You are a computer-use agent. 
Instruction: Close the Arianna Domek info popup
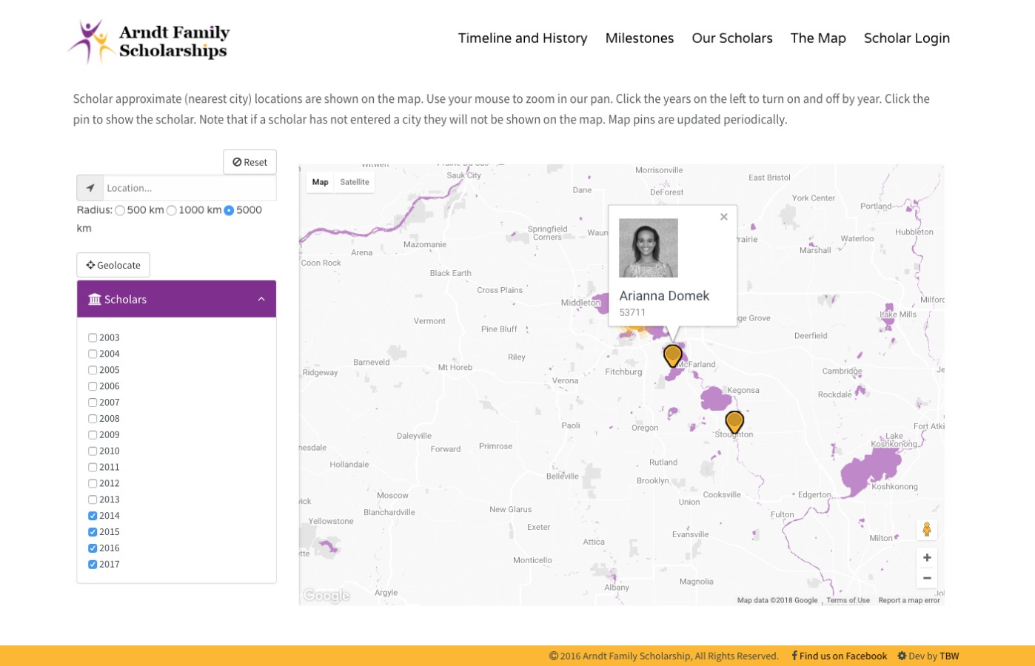coord(724,217)
